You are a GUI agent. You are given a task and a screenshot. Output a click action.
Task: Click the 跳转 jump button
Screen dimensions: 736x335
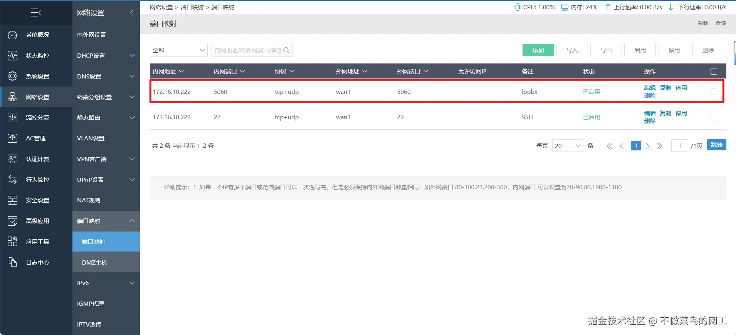(717, 145)
